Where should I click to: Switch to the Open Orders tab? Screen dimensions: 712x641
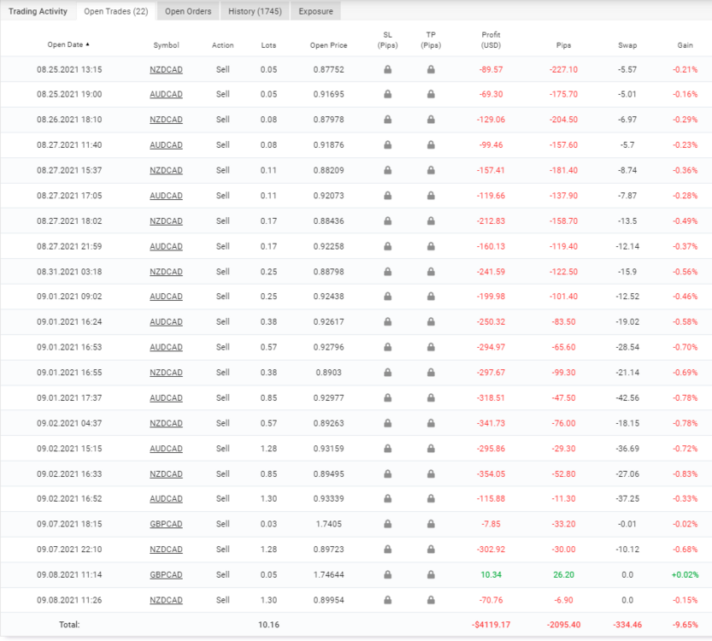click(188, 11)
